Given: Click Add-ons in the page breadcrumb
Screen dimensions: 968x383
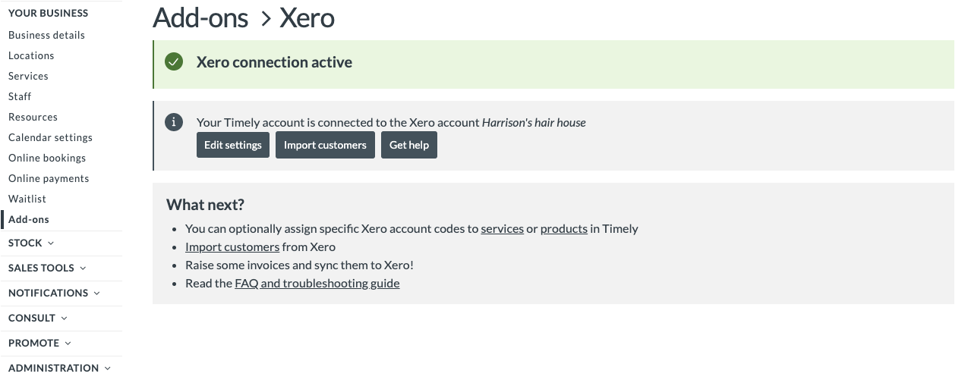Looking at the screenshot, I should 200,17.
